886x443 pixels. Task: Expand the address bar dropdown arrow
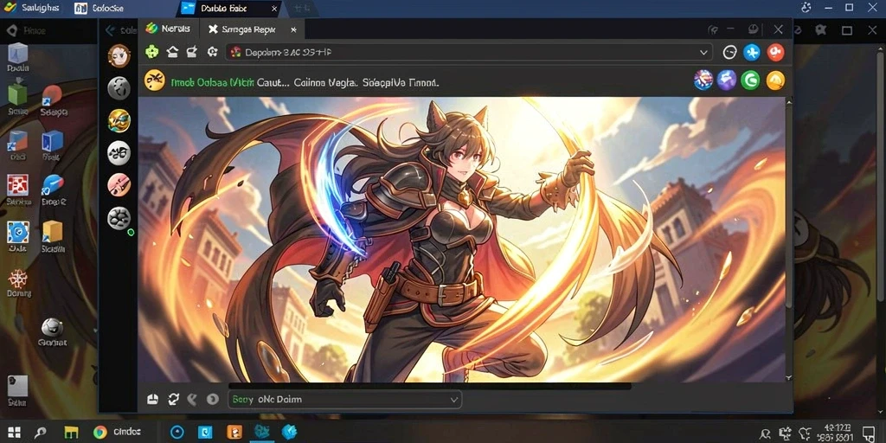(703, 53)
